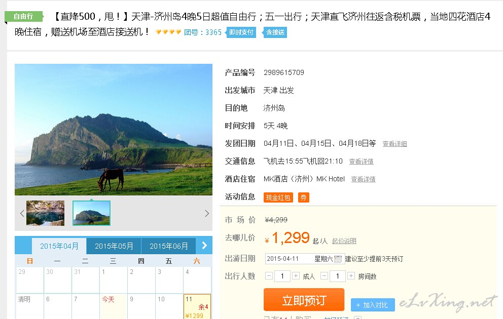Click the product number 2989615709
This screenshot has height=319, width=503.
tap(284, 73)
